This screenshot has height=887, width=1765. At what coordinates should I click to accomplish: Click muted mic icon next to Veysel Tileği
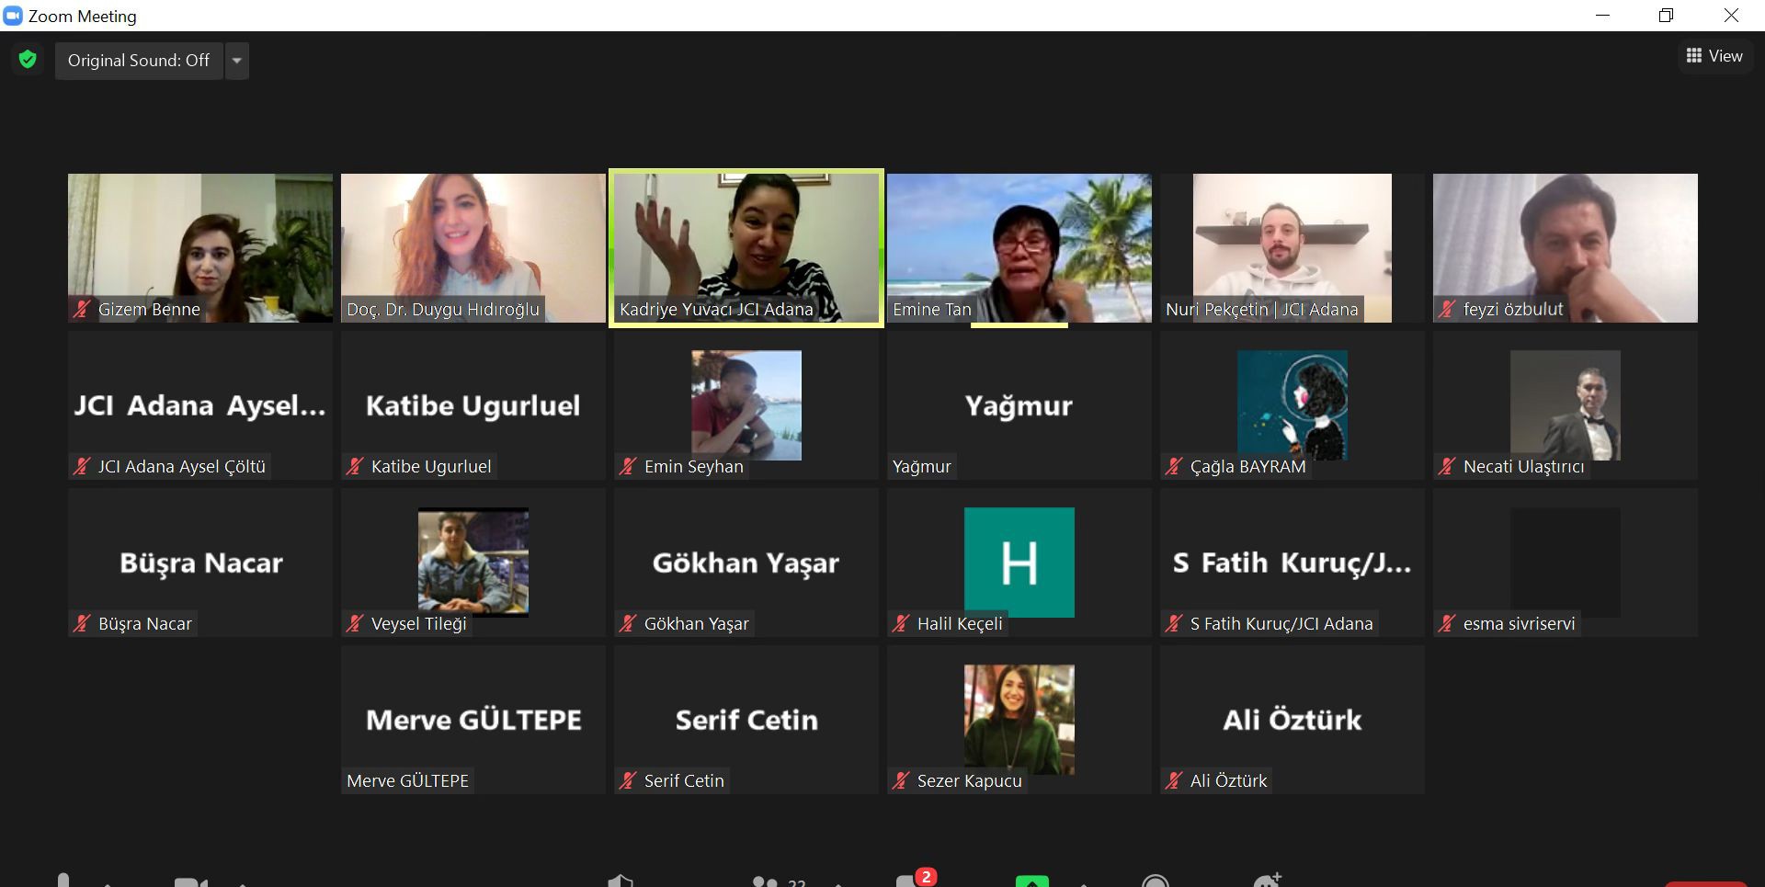[355, 624]
